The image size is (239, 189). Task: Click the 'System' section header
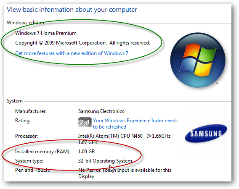(x=15, y=101)
